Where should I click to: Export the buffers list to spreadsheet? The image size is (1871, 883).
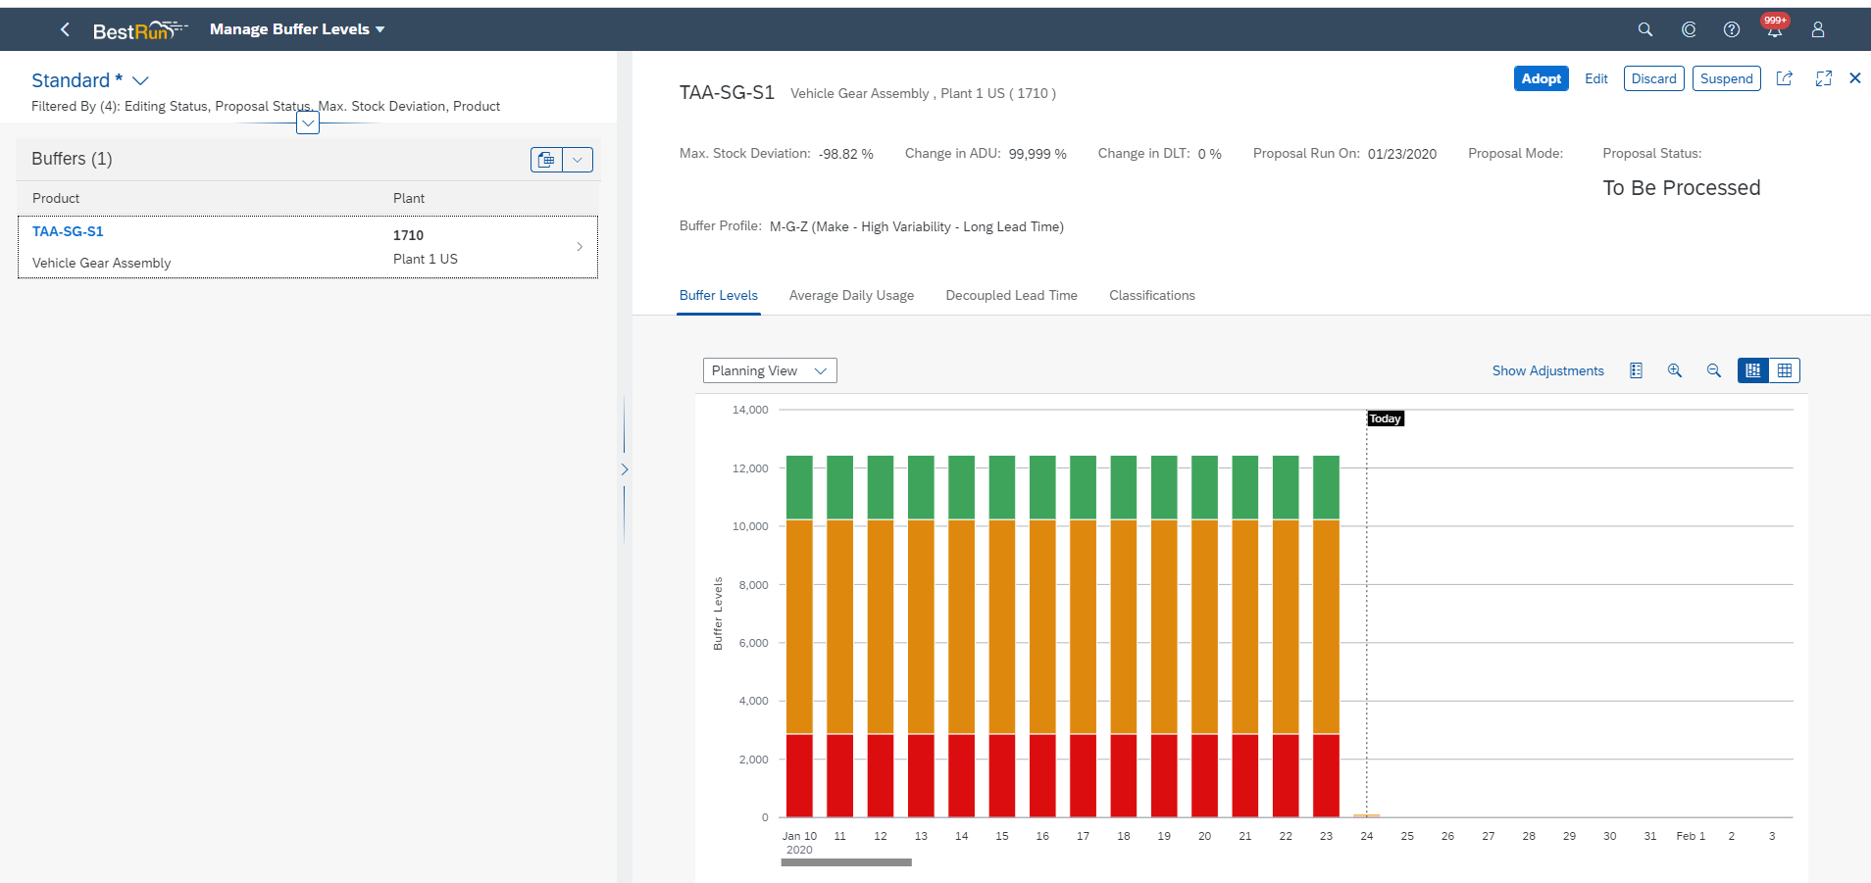point(546,159)
